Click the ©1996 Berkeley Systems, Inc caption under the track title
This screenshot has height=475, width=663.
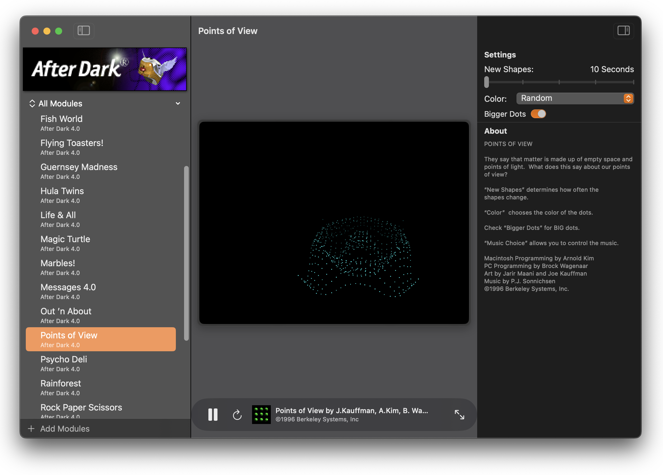(x=317, y=419)
